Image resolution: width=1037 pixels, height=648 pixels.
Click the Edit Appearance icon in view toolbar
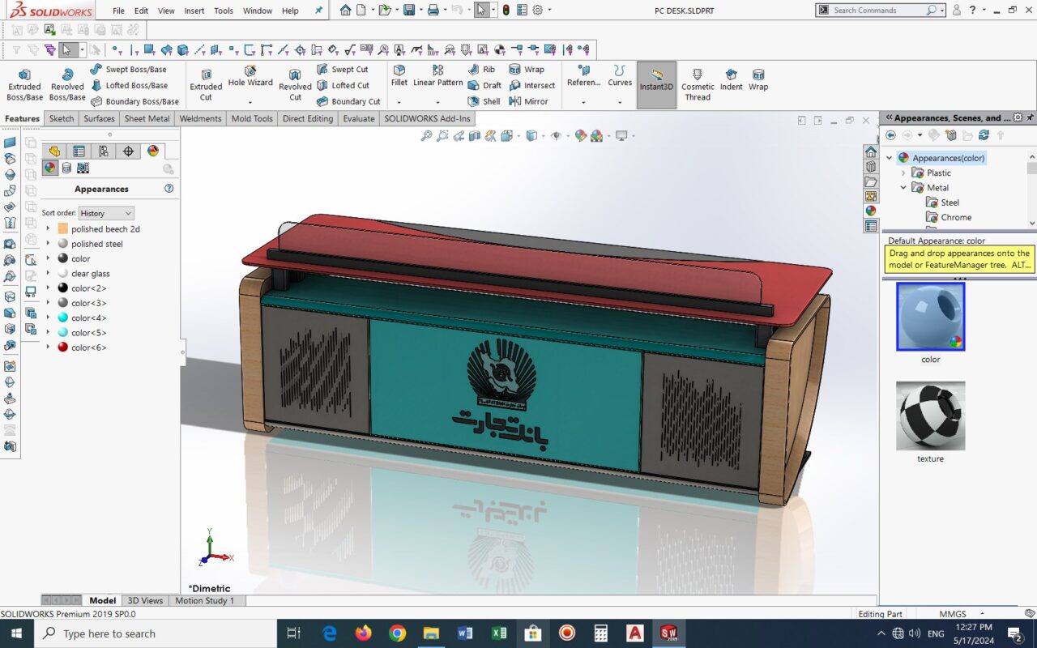(581, 136)
